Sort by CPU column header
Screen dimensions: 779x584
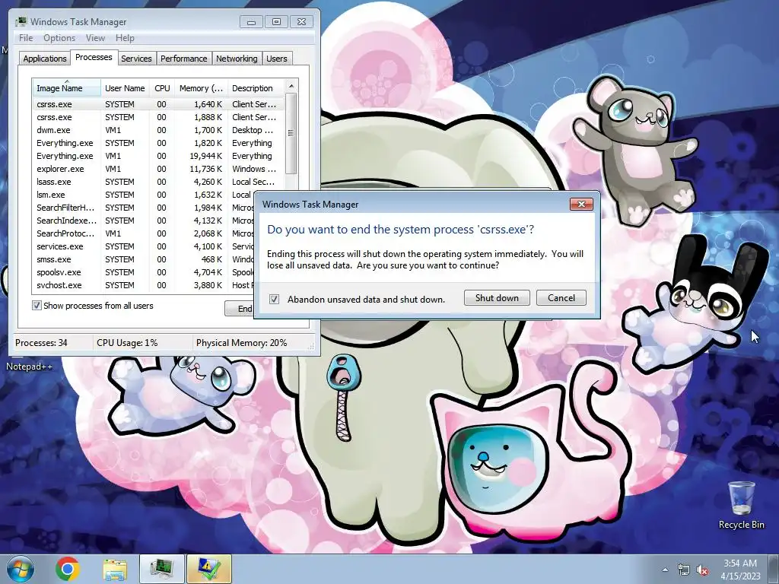tap(162, 88)
